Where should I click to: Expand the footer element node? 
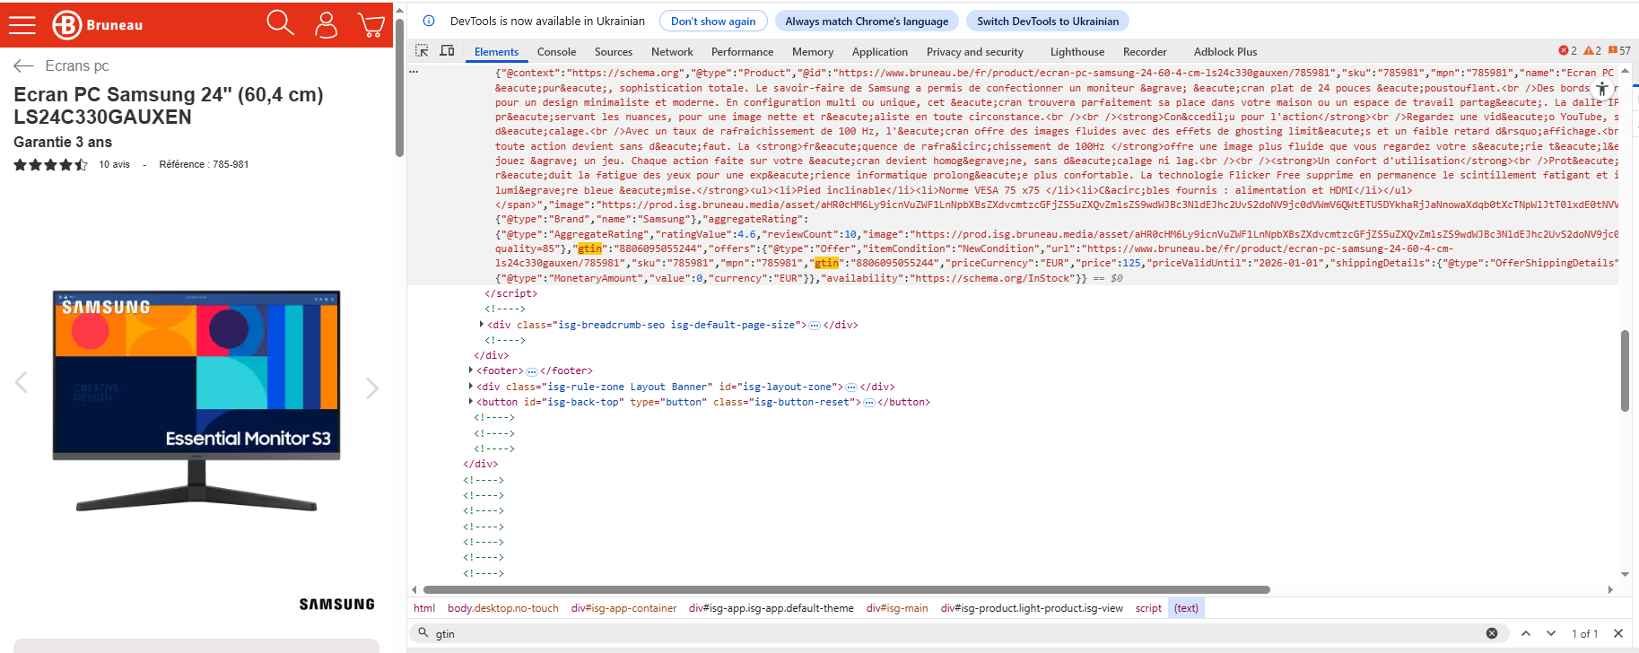pos(471,370)
